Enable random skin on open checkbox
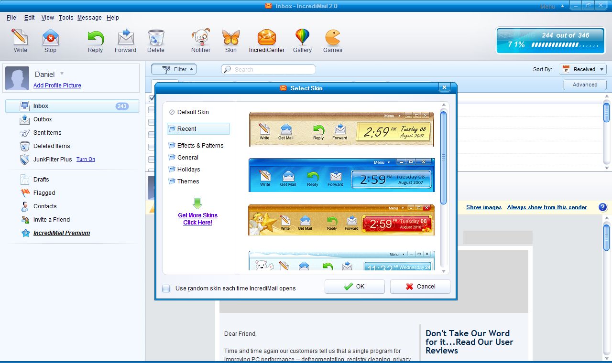This screenshot has width=612, height=363. click(x=166, y=288)
